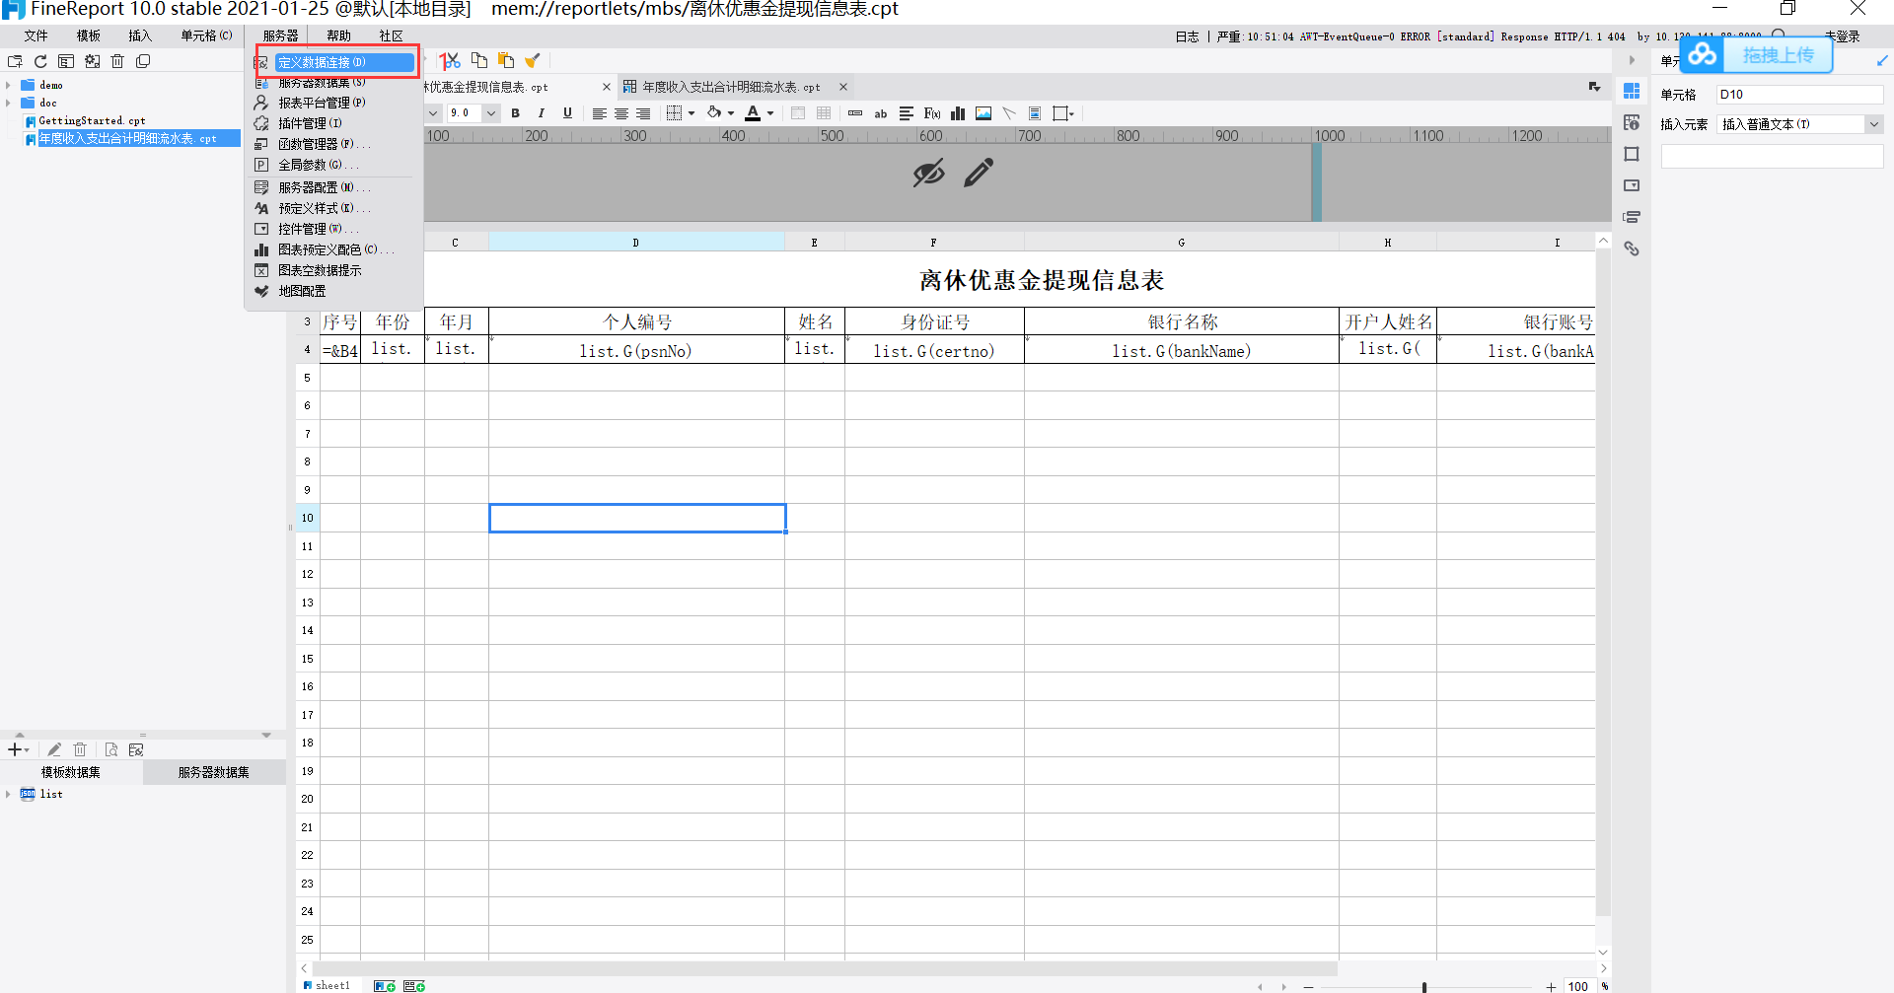Click the edit dataset pencil icon
Image resolution: width=1894 pixels, height=993 pixels.
pos(54,749)
